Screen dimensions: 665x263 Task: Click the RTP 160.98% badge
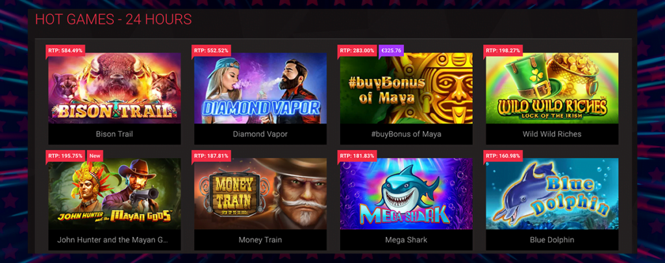503,156
